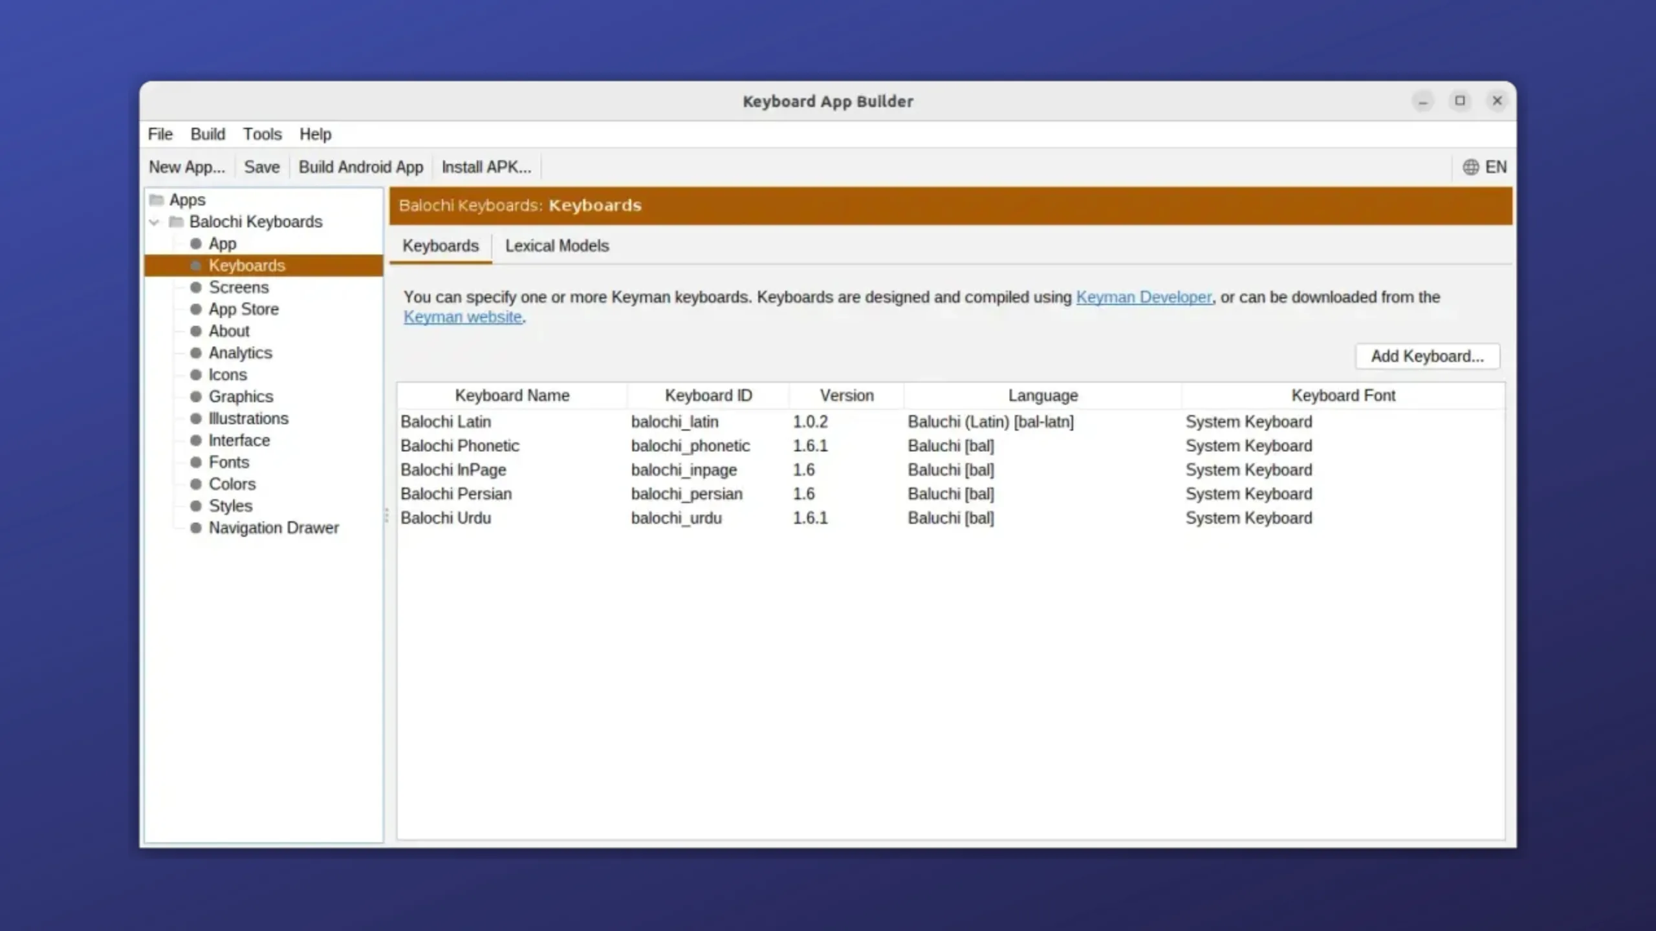Viewport: 1656px width, 931px height.
Task: Click the Version column header
Action: tap(847, 396)
